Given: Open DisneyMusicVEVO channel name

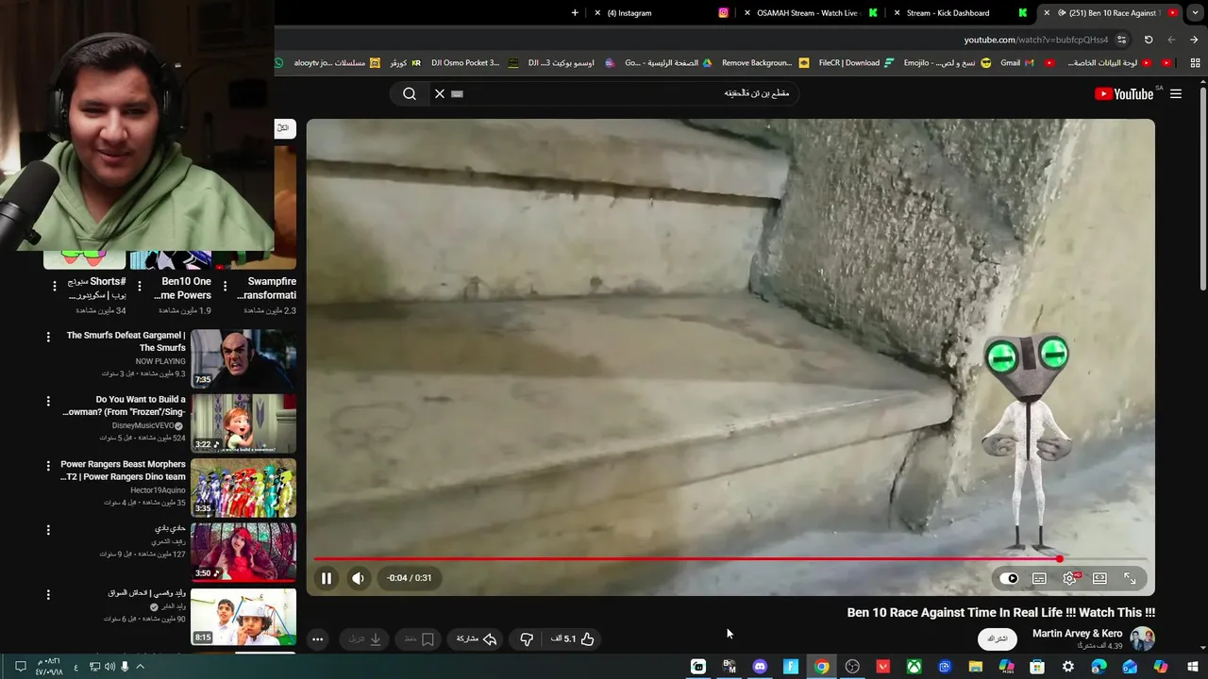Looking at the screenshot, I should coord(143,425).
